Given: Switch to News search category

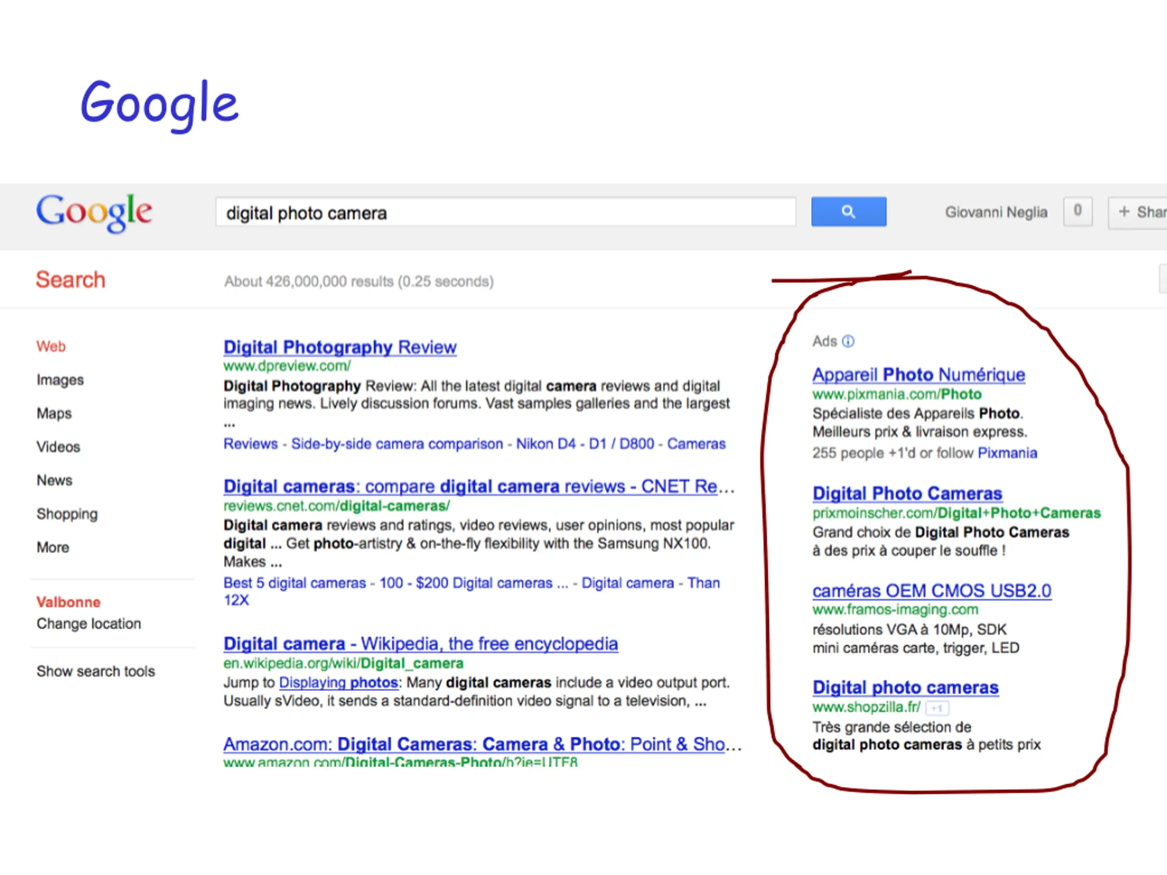Looking at the screenshot, I should (54, 480).
